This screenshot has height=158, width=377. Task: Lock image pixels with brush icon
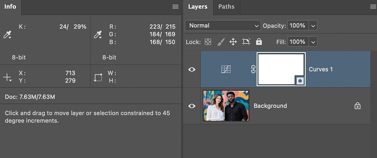(221, 42)
